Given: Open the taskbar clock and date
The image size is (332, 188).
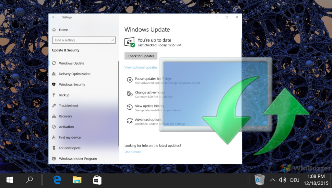Looking at the screenshot, I should [316, 180].
